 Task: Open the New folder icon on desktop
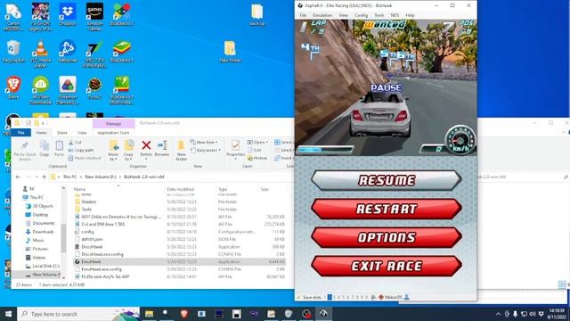click(x=230, y=52)
